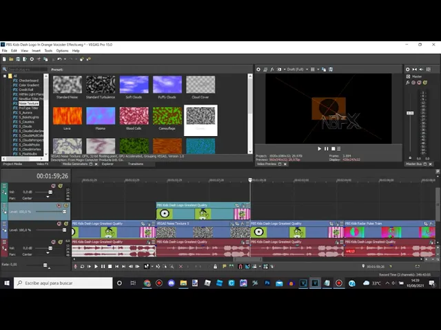
Task: Switch to the Project Media tab
Action: pyautogui.click(x=12, y=164)
